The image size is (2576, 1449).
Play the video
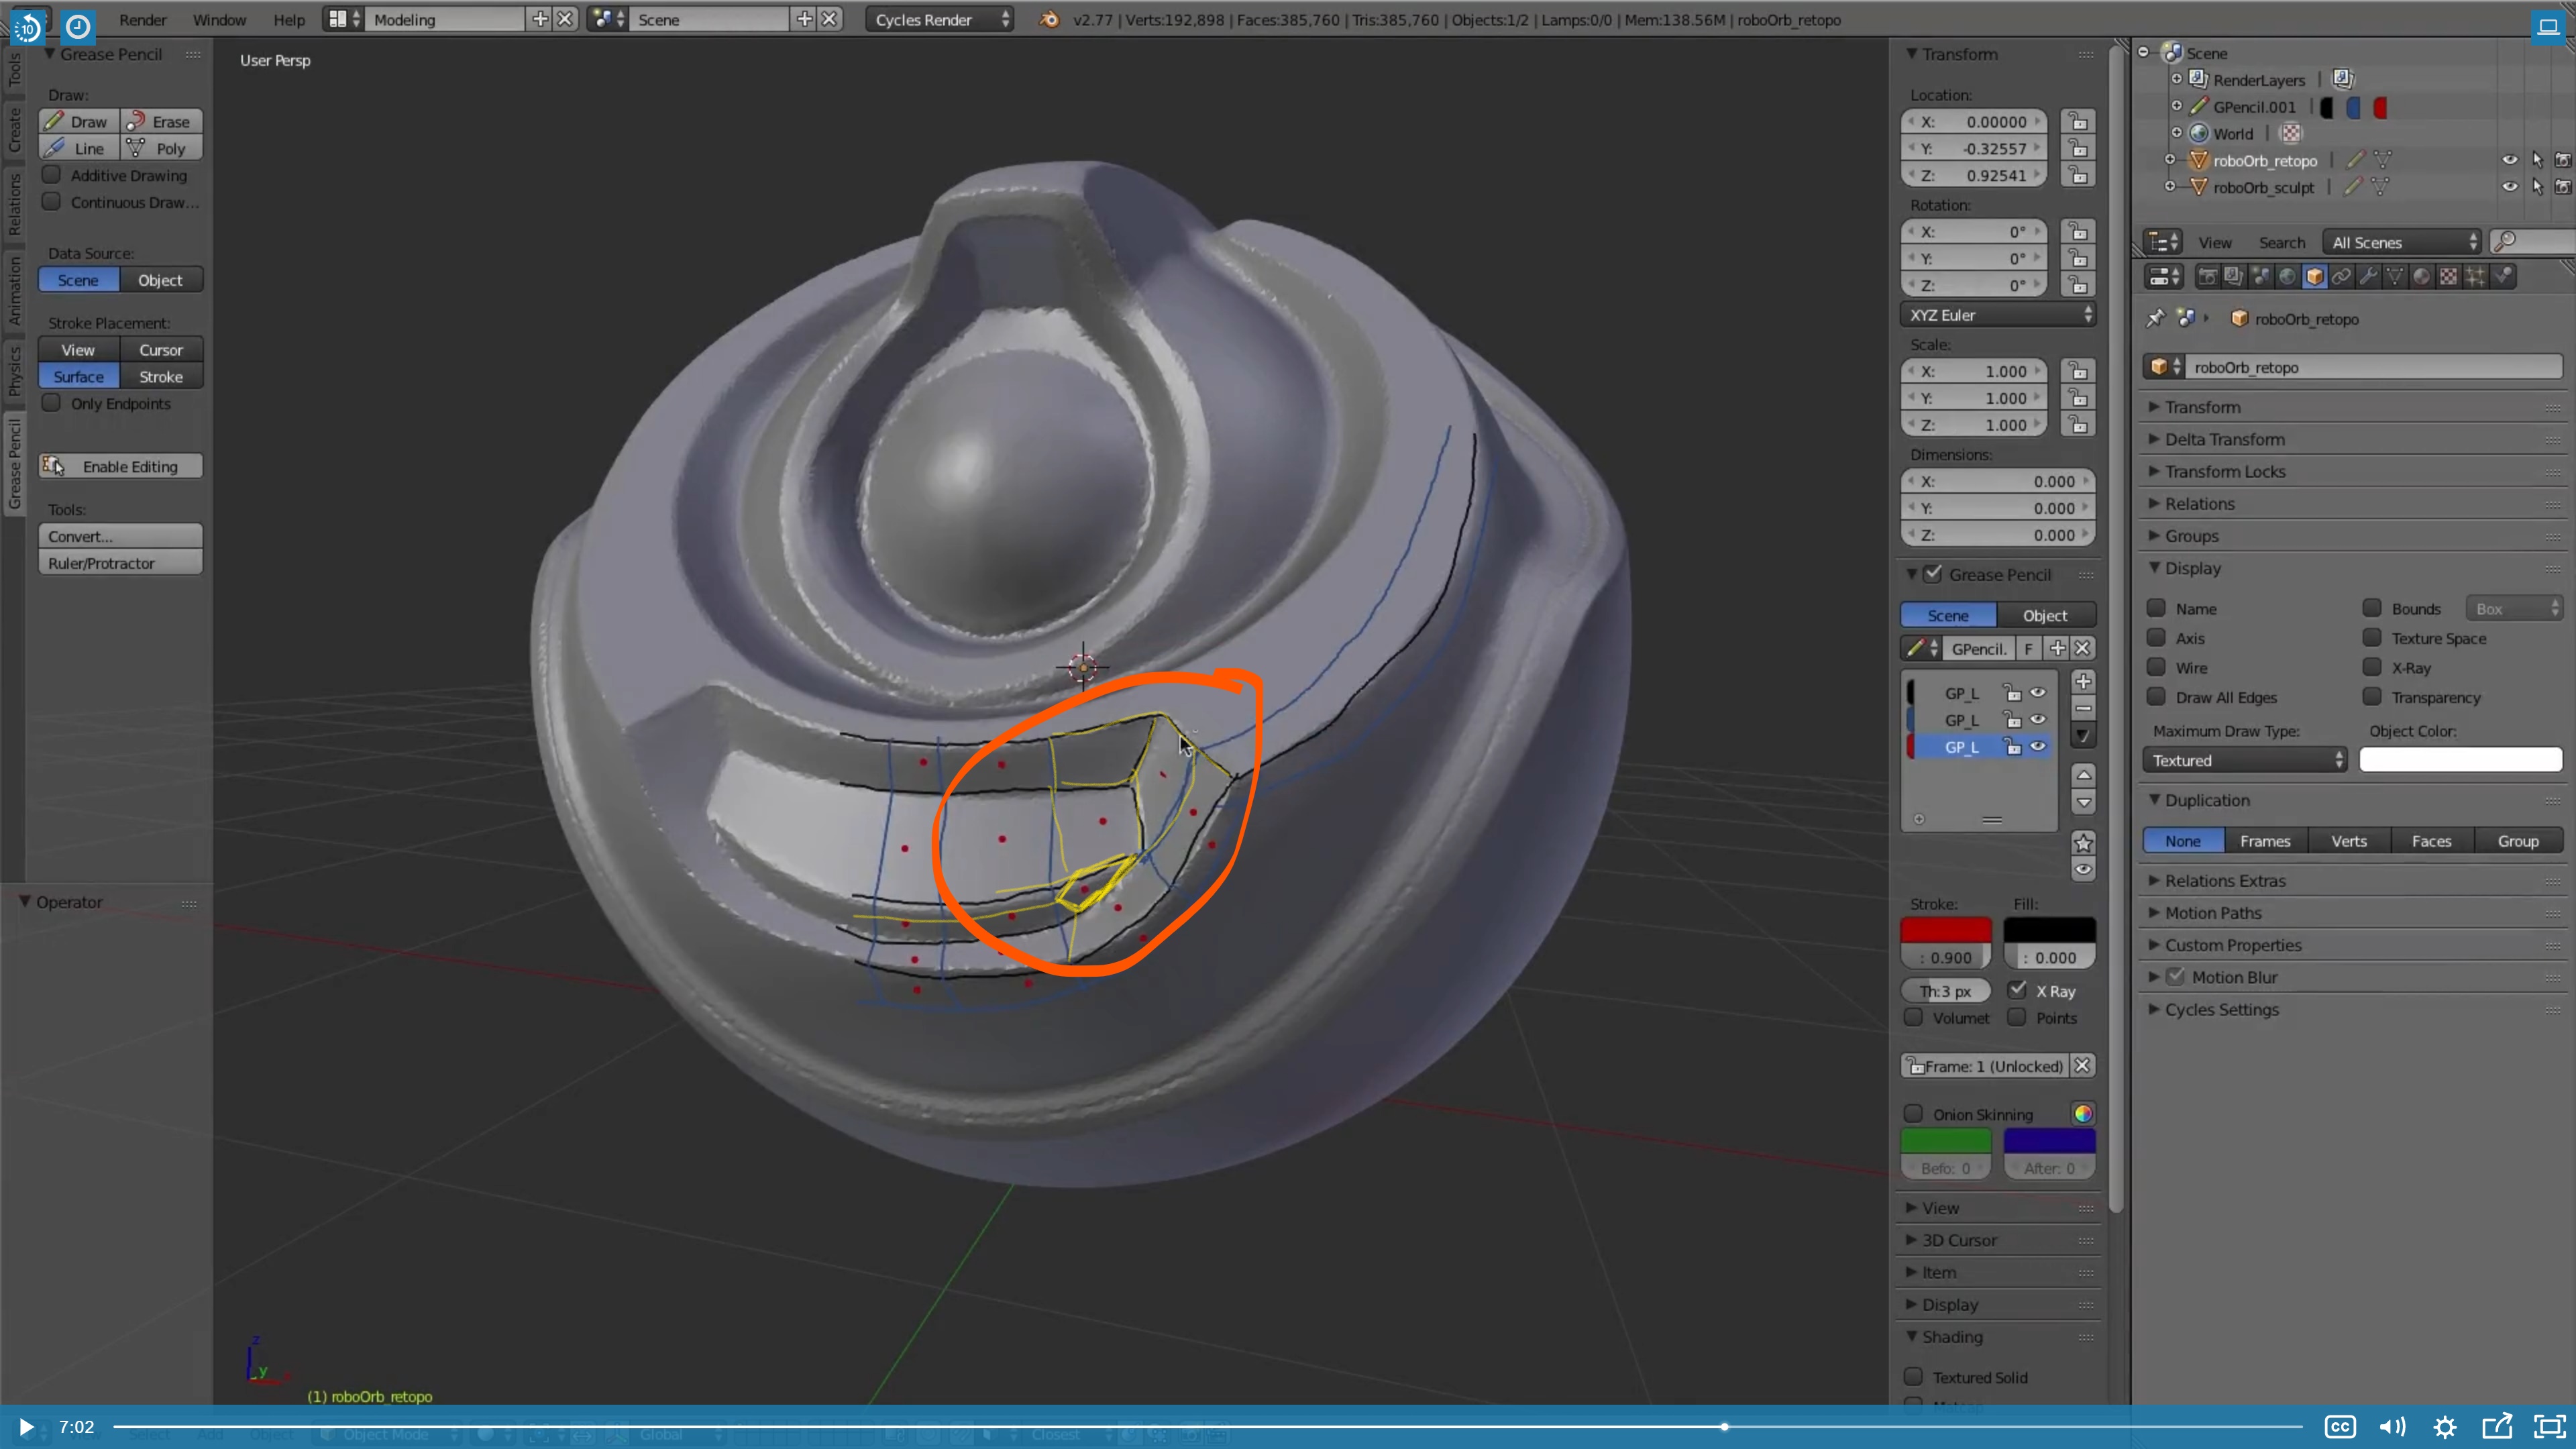(x=26, y=1426)
